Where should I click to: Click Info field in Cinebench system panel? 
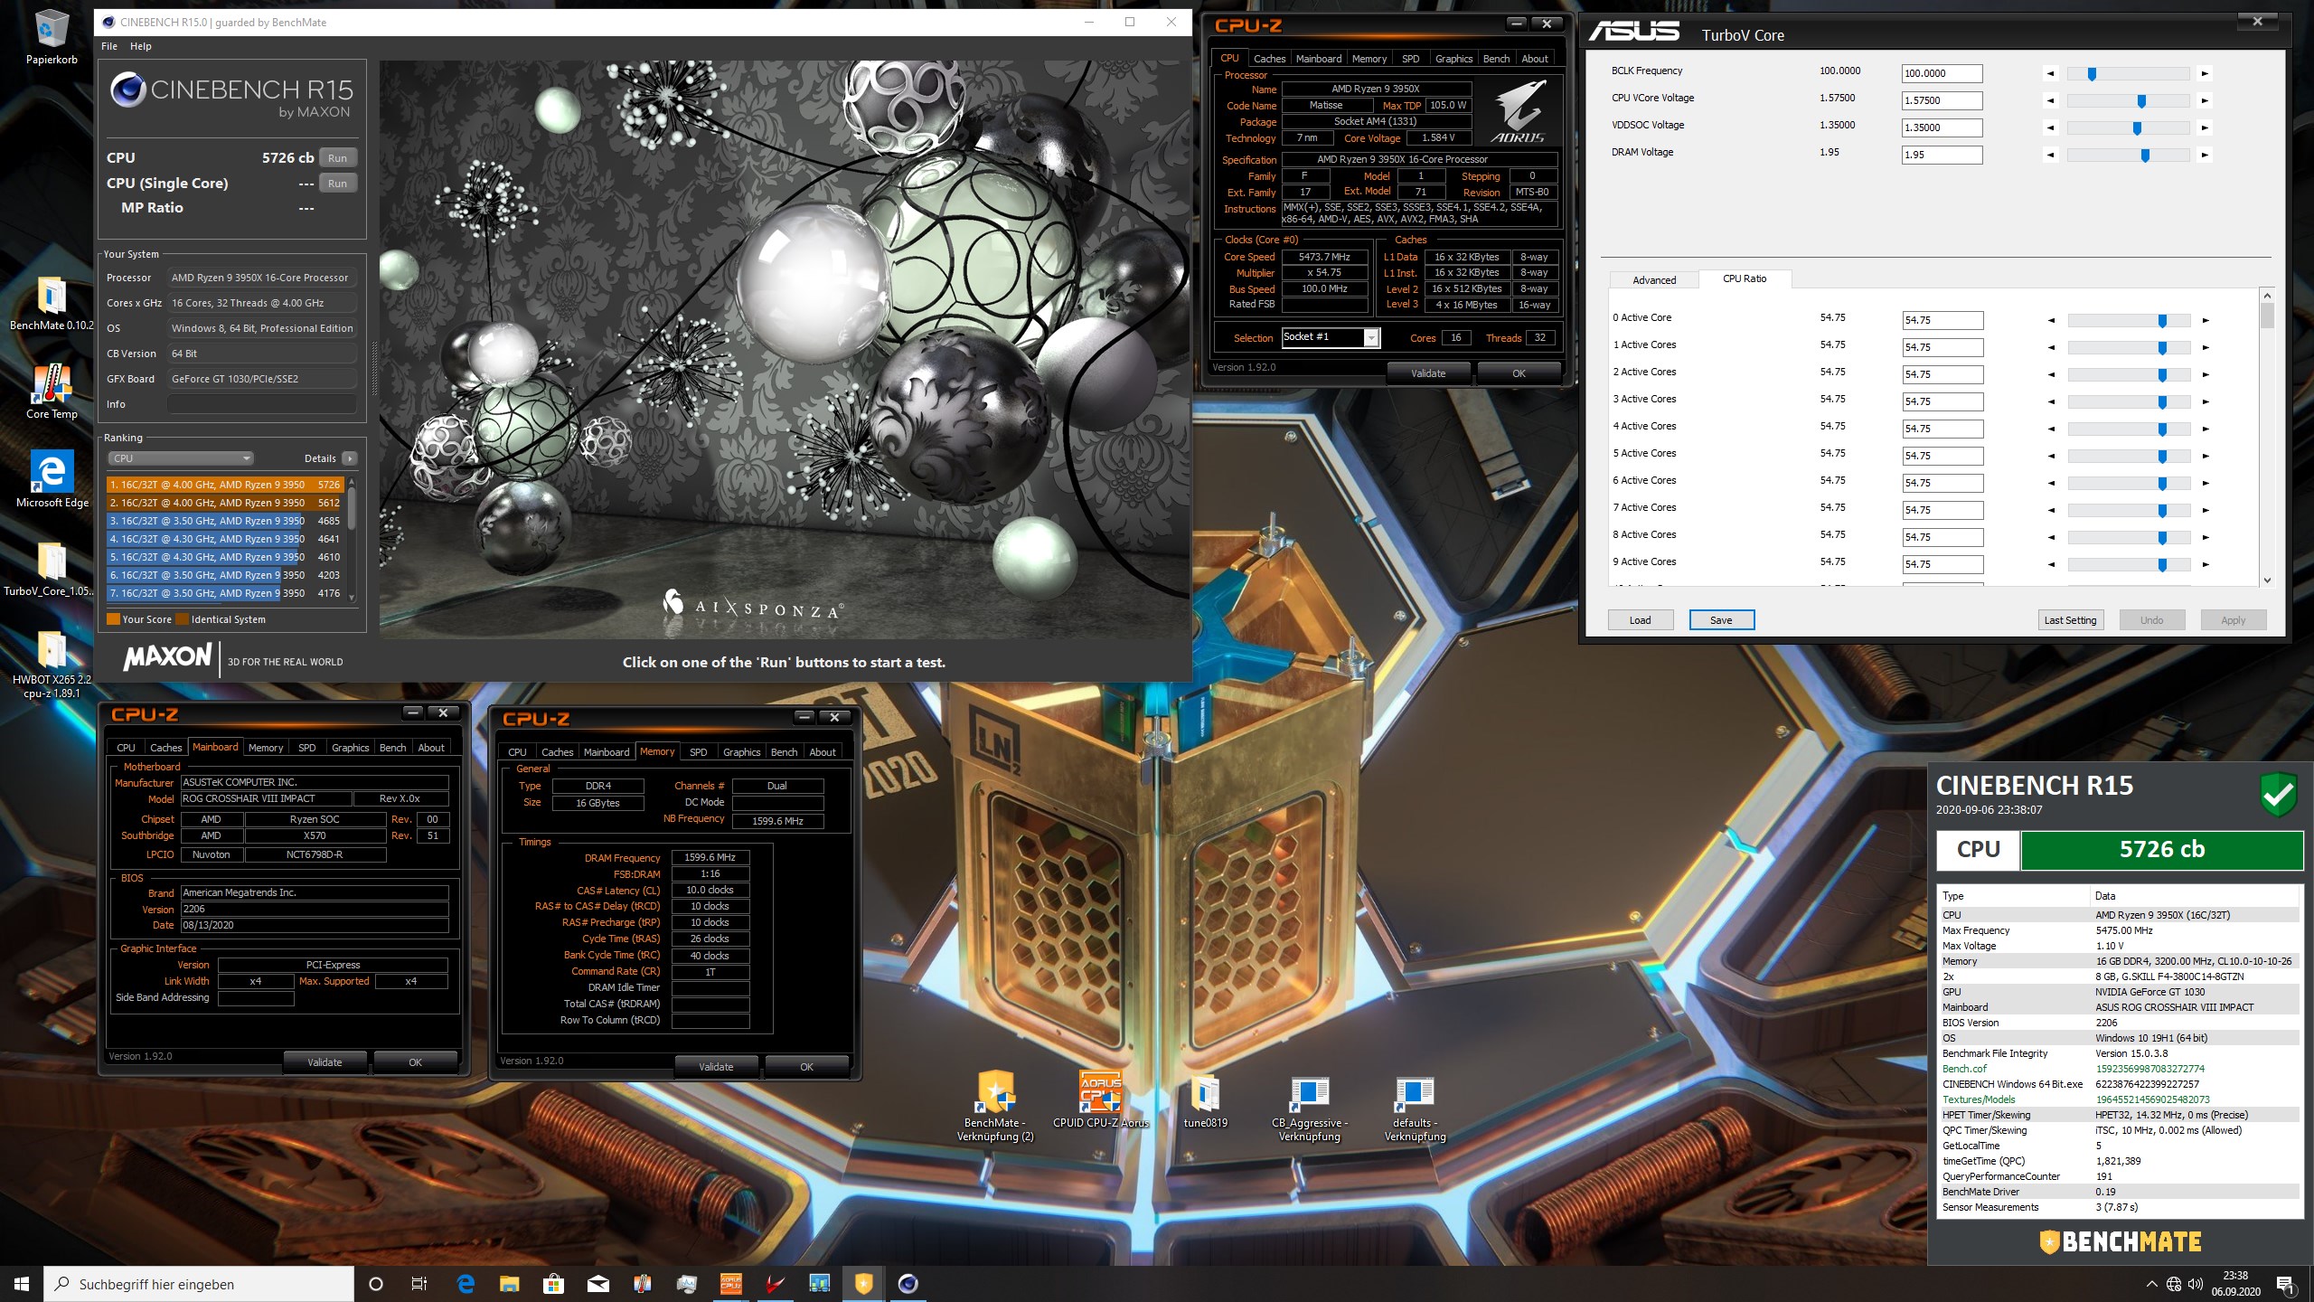pos(262,404)
